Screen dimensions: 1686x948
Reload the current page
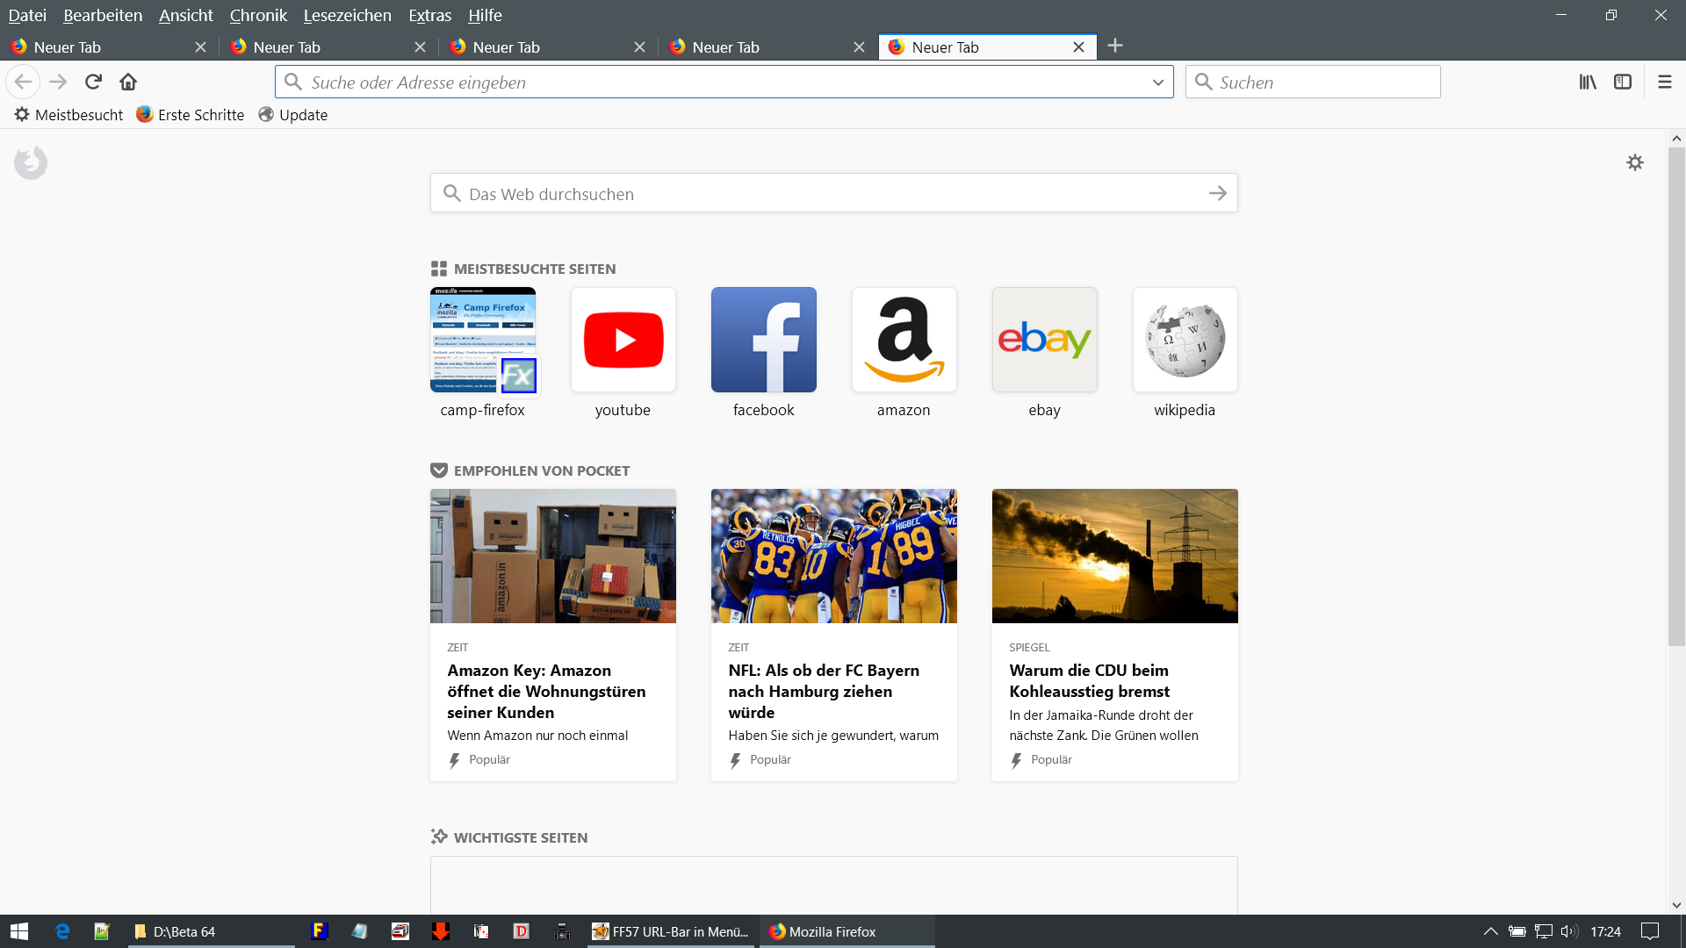coord(93,82)
